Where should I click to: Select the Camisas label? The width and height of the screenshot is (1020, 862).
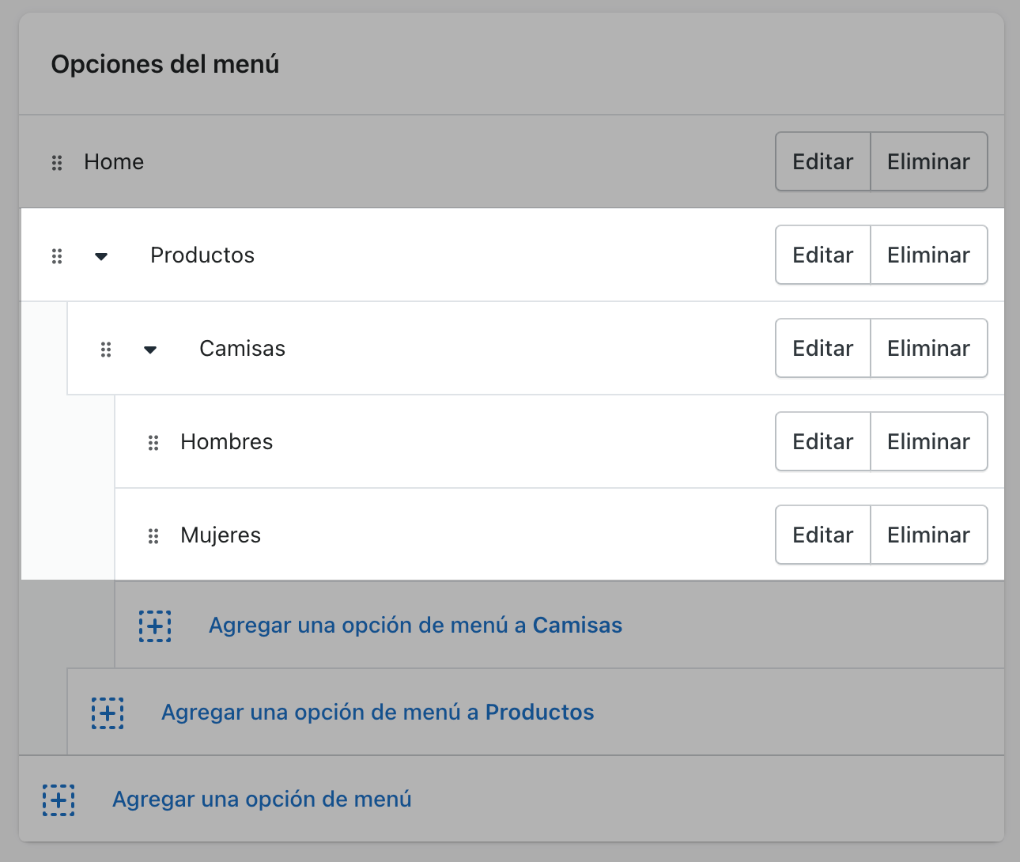point(242,348)
